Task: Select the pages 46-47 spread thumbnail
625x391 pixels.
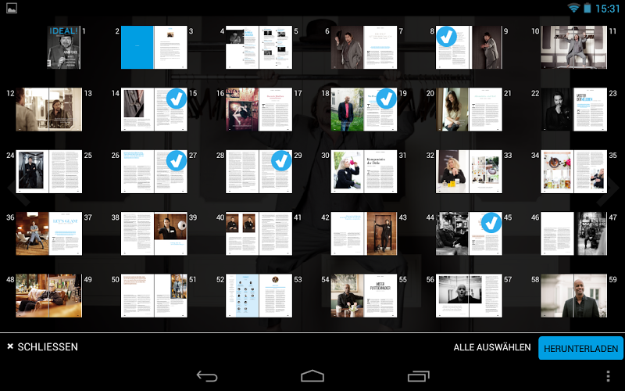Action: tap(573, 233)
